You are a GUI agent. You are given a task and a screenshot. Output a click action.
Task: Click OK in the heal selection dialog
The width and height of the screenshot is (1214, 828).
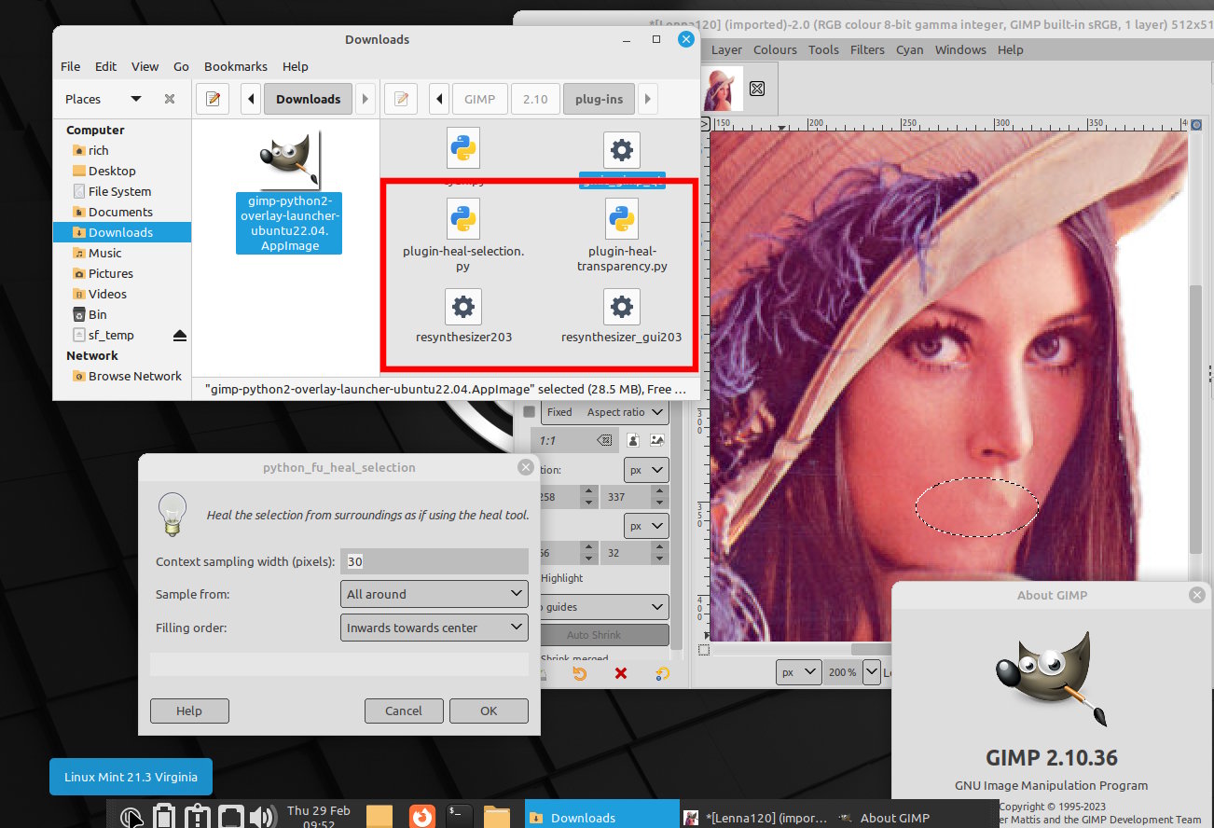[489, 711]
